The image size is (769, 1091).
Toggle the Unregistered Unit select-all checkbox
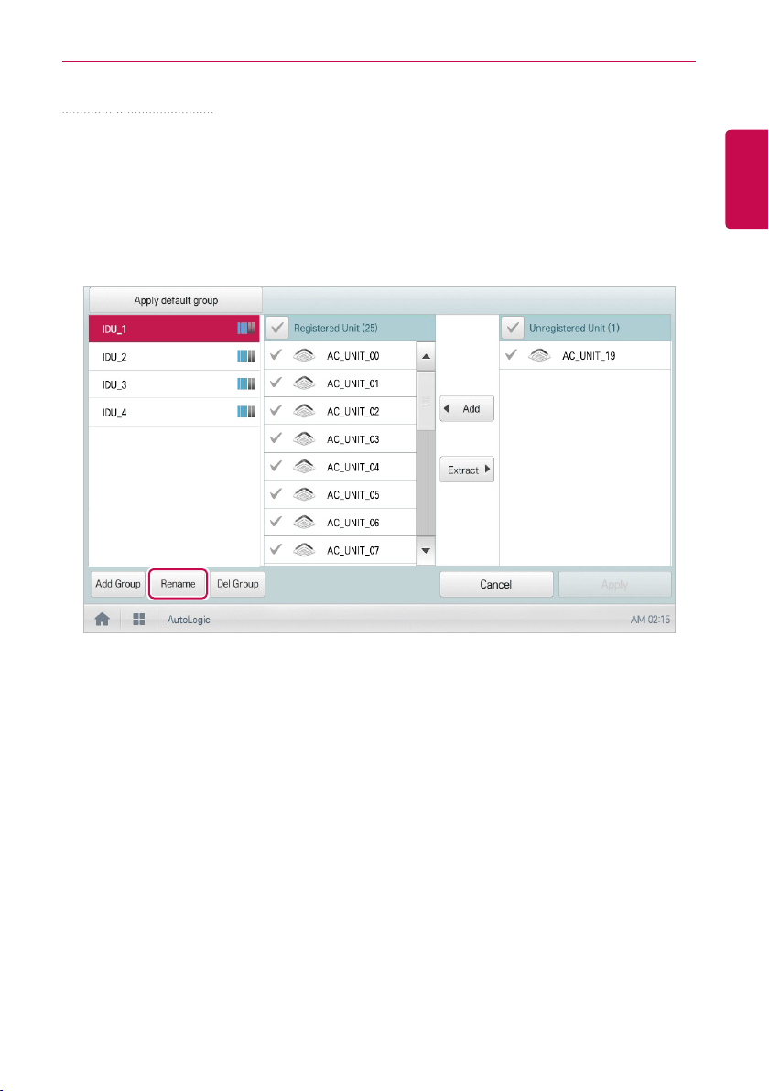click(512, 328)
